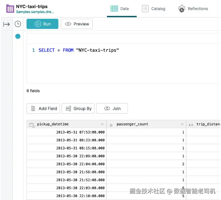Viewport: 221px width, 200px height.
Task: Click the purple NYC-taxi-trips dataset icon
Action: click(x=10, y=9)
